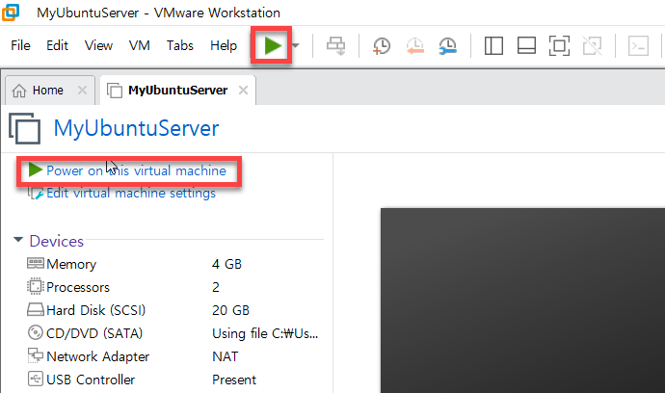Select the Memory device row
Viewport: 665px width, 393px height.
click(173, 264)
